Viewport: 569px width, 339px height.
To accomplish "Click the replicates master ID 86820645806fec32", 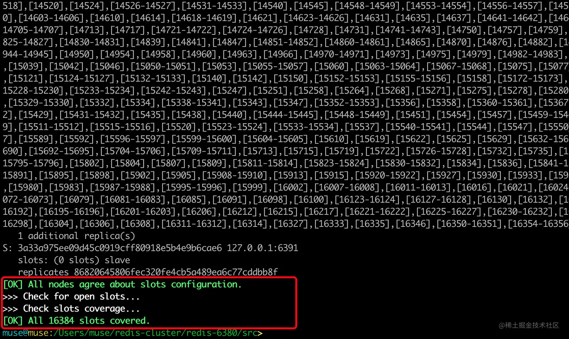I will click(176, 272).
